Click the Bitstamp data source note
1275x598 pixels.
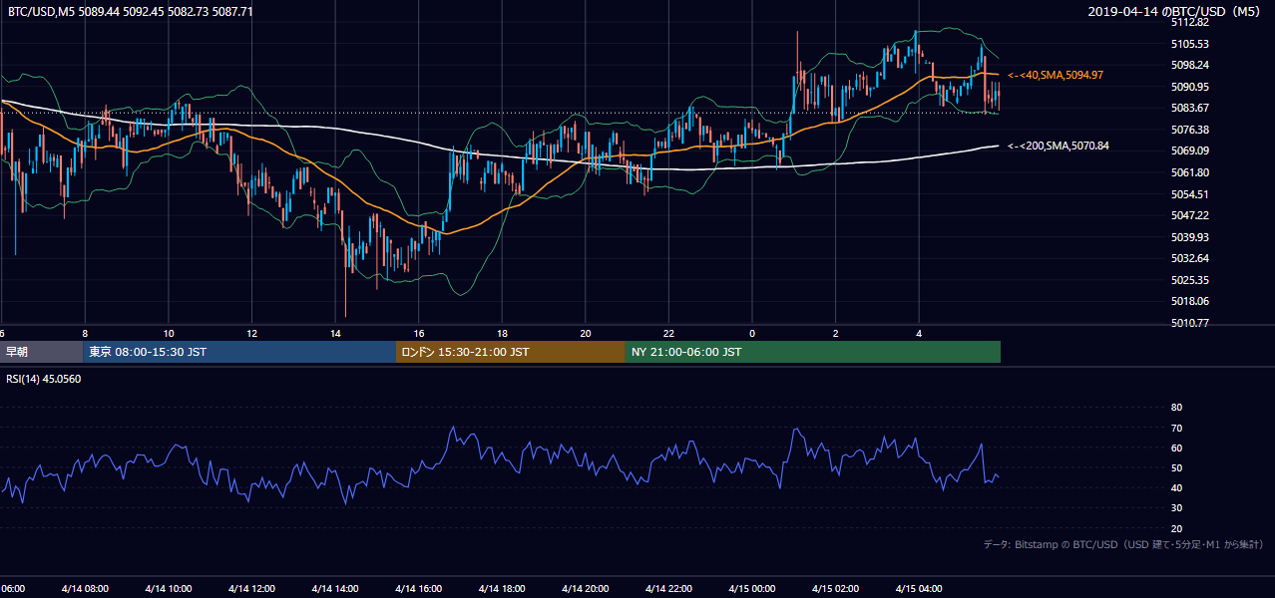coord(1123,544)
